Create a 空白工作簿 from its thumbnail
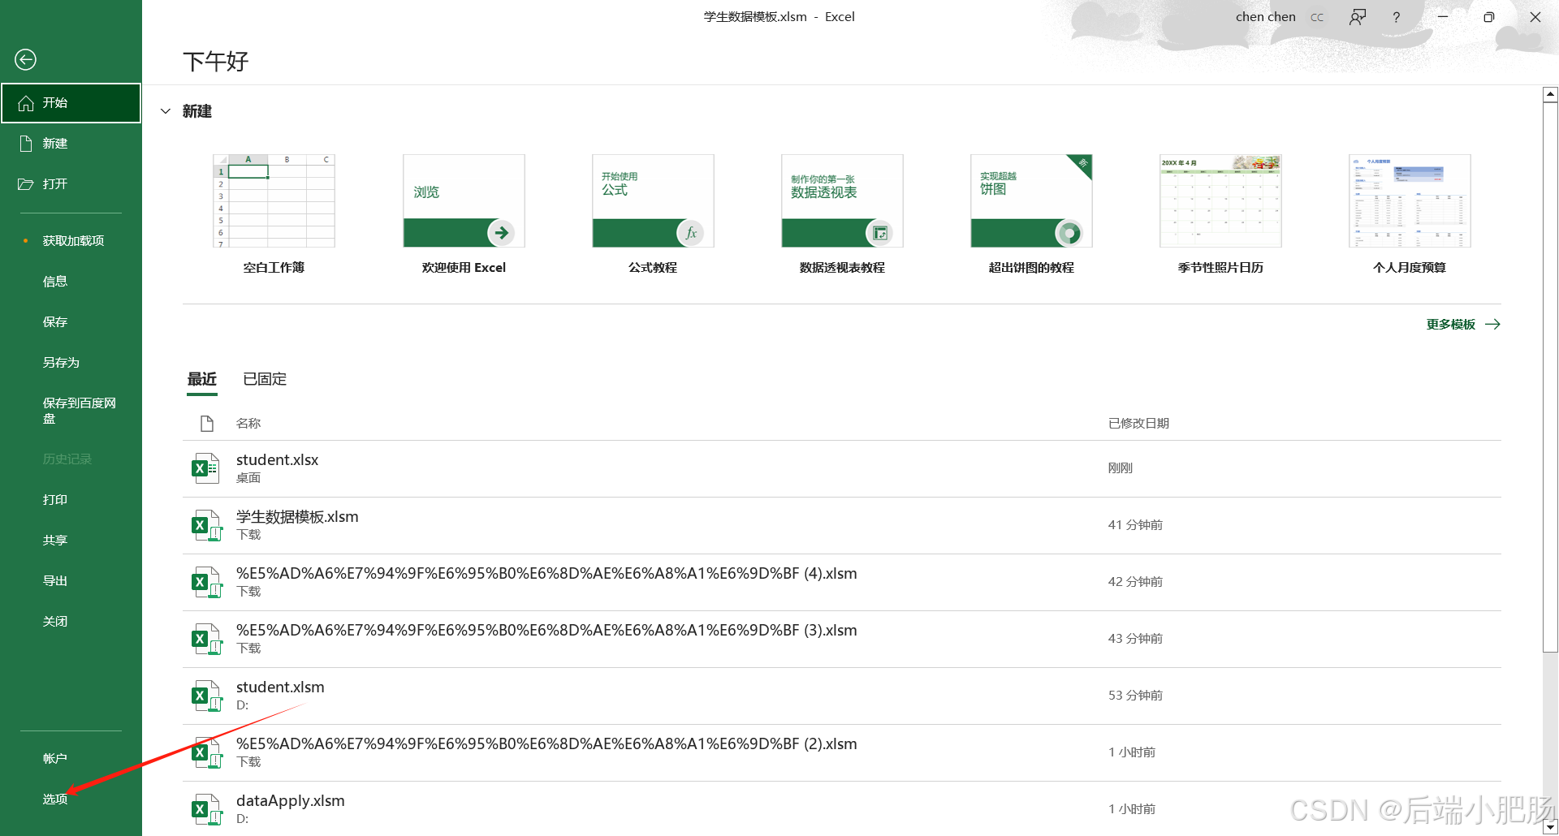The height and width of the screenshot is (836, 1559). [274, 201]
